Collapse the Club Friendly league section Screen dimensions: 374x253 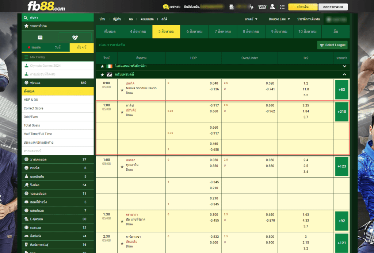point(344,74)
